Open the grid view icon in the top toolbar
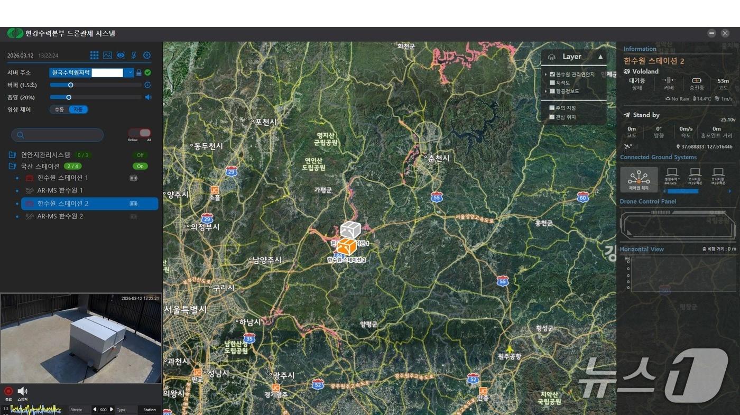Screen dimensions: 740x415 click(94, 56)
